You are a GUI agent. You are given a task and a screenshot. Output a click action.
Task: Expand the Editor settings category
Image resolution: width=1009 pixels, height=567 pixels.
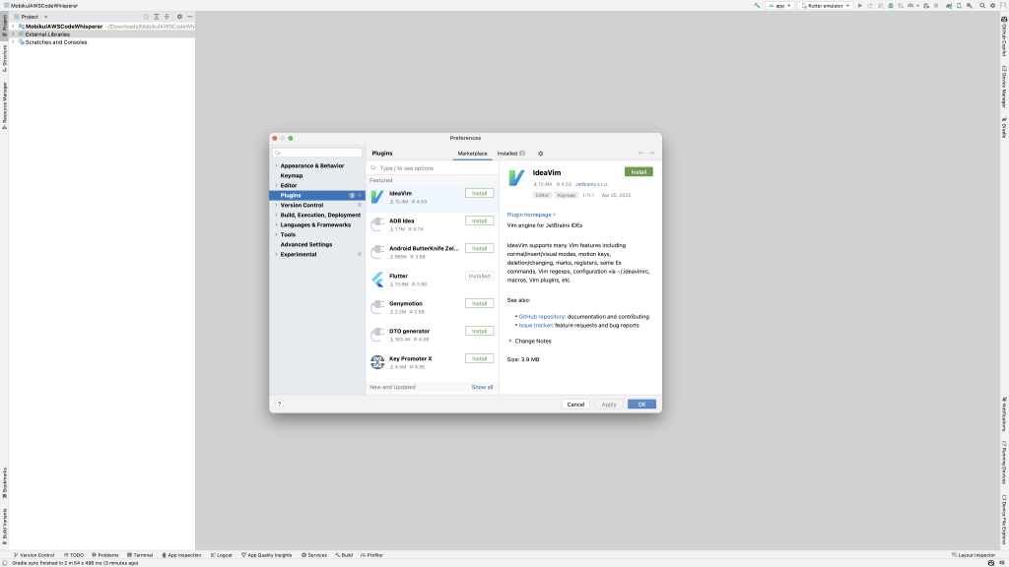click(x=277, y=186)
